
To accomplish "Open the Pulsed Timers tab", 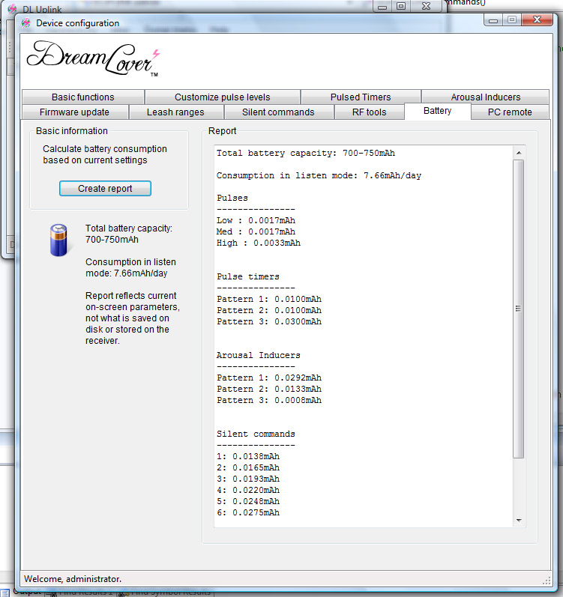I will (x=360, y=97).
